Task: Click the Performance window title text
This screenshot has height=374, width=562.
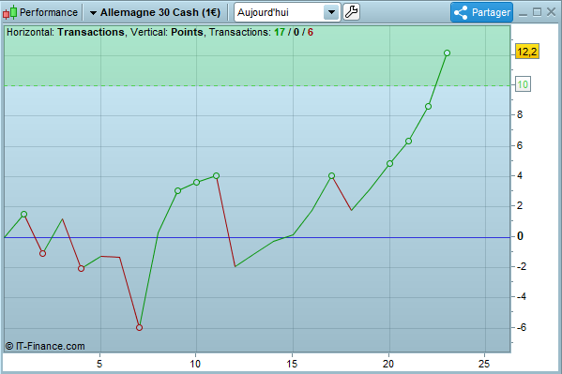Action: pyautogui.click(x=49, y=12)
